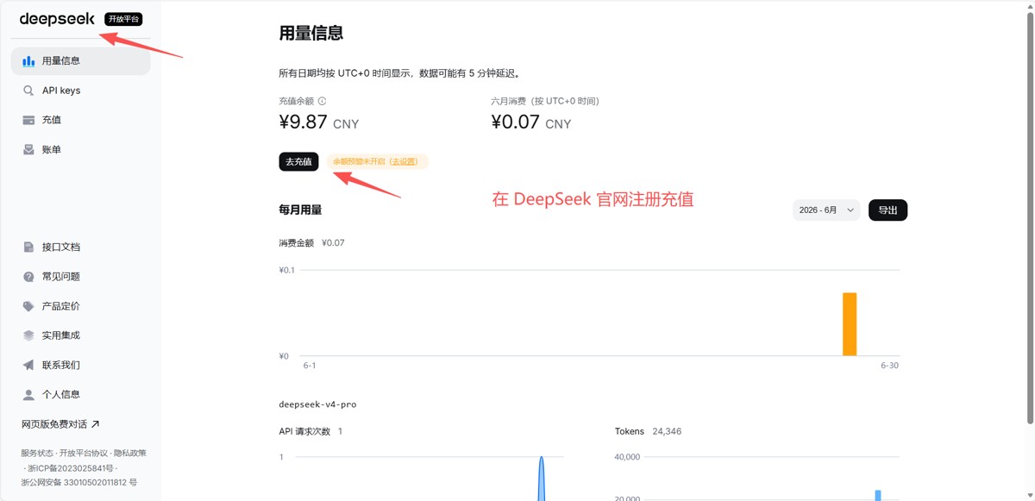
Task: Click the 消费金额 ¥0.07 label
Action: [311, 243]
